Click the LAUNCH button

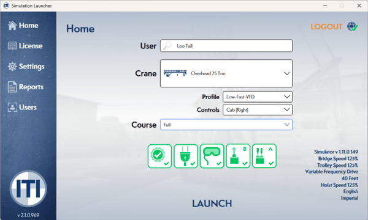[x=212, y=204]
